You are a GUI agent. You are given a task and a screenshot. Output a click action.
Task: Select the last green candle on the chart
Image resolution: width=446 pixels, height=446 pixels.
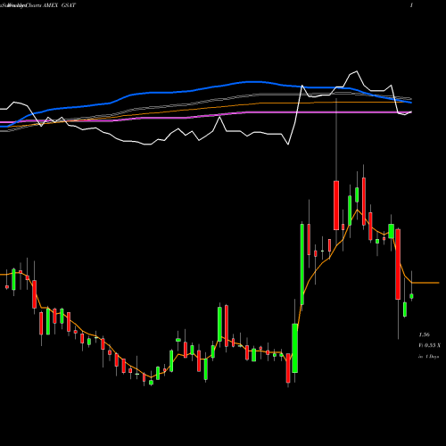411,296
